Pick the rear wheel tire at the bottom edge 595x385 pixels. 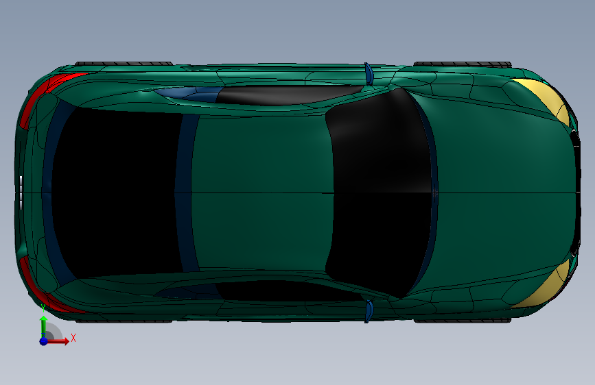(124, 321)
